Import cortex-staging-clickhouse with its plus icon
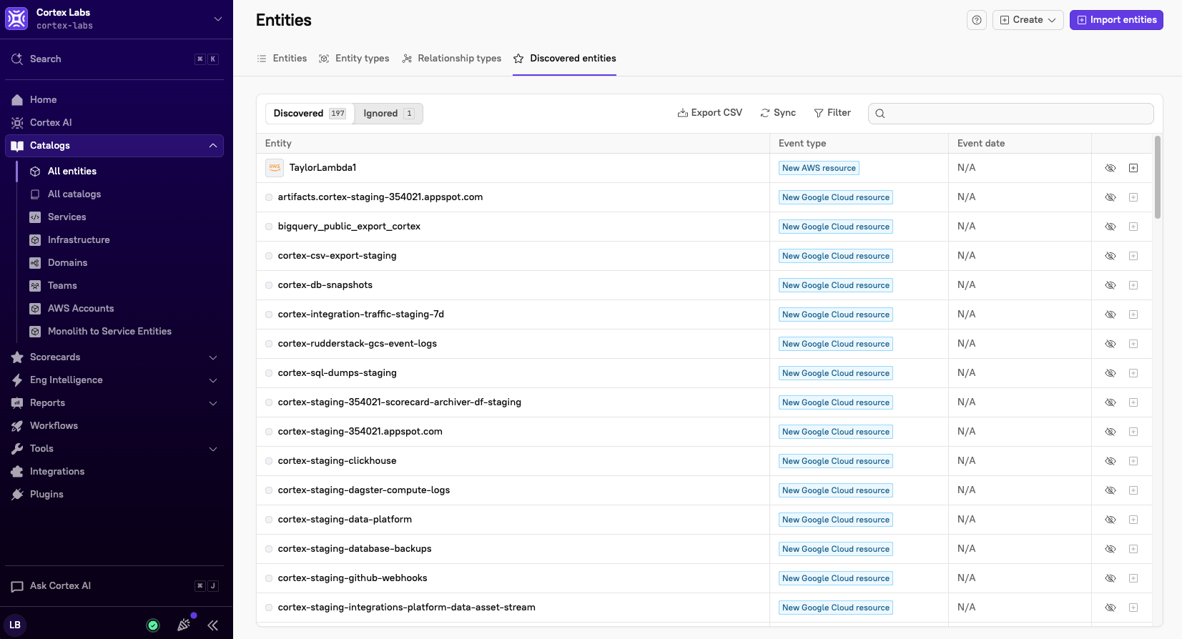The height and width of the screenshot is (639, 1182). (1133, 461)
